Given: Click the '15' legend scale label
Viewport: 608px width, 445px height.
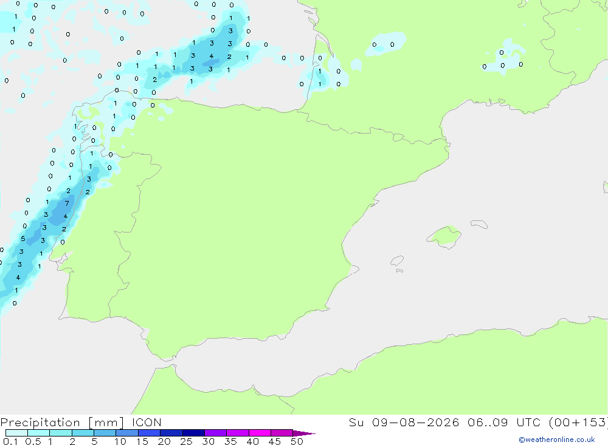Looking at the screenshot, I should (x=142, y=441).
